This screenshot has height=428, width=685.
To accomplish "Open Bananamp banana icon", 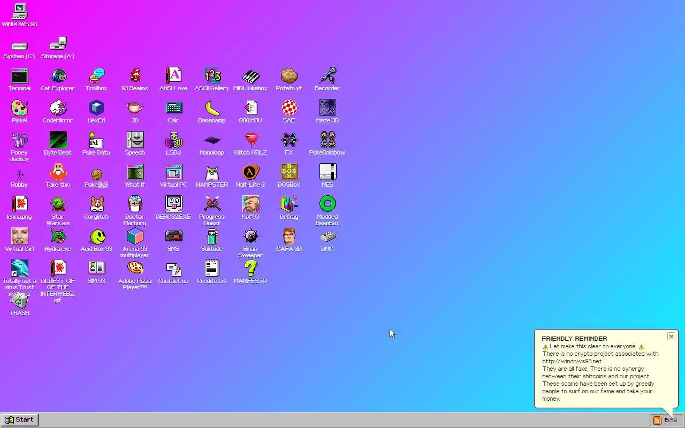I will [x=212, y=108].
